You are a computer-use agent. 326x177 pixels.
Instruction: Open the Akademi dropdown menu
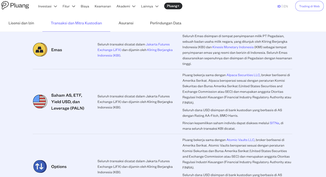tap(126, 6)
